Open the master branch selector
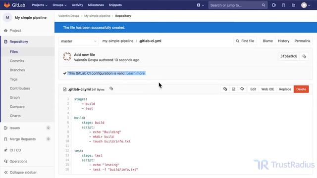The height and width of the screenshot is (178, 317). click(x=79, y=41)
